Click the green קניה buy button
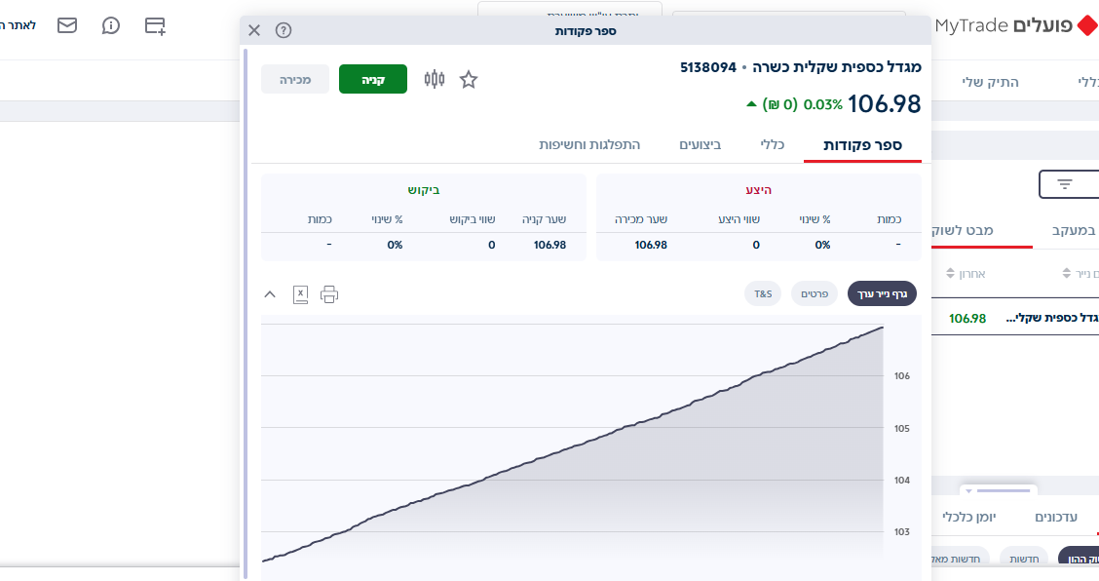This screenshot has width=1099, height=581. pyautogui.click(x=373, y=79)
